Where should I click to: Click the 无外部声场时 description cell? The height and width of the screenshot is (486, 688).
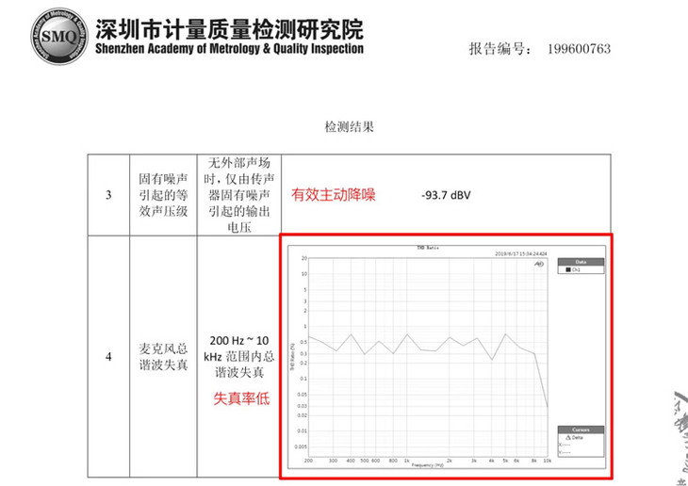point(239,195)
